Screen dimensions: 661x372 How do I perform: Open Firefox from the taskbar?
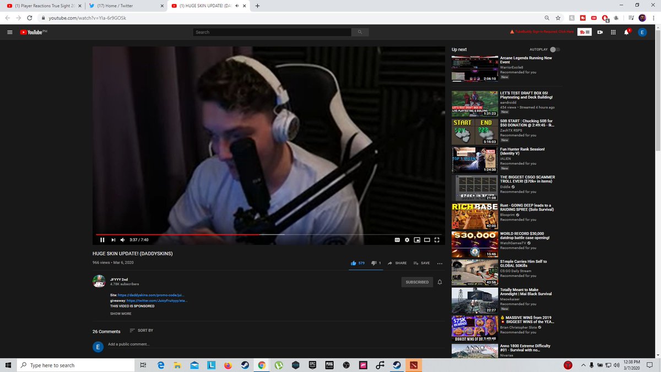point(228,365)
